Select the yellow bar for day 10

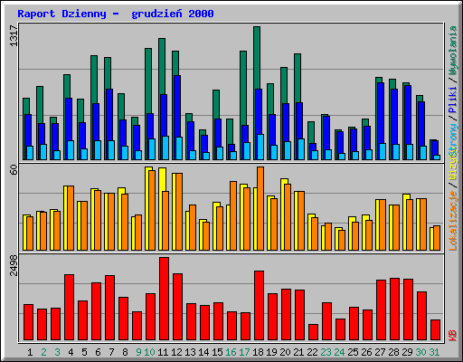(147, 208)
